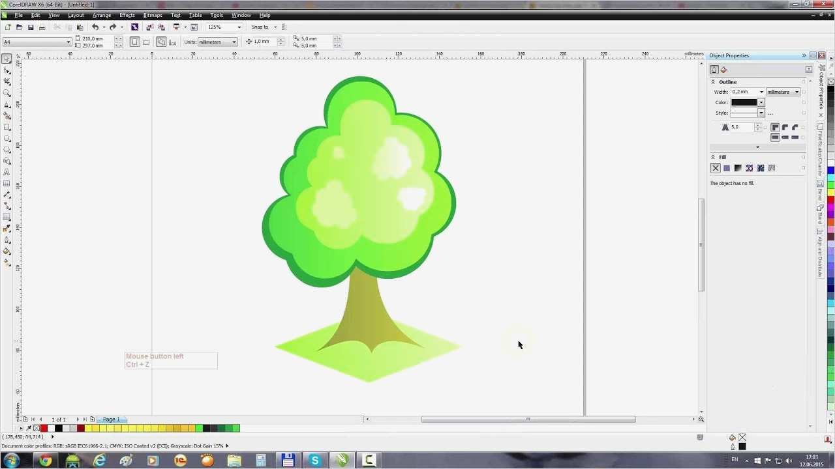This screenshot has width=835, height=469.
Task: Select the Color Eyedropper tool
Action: coord(7,229)
